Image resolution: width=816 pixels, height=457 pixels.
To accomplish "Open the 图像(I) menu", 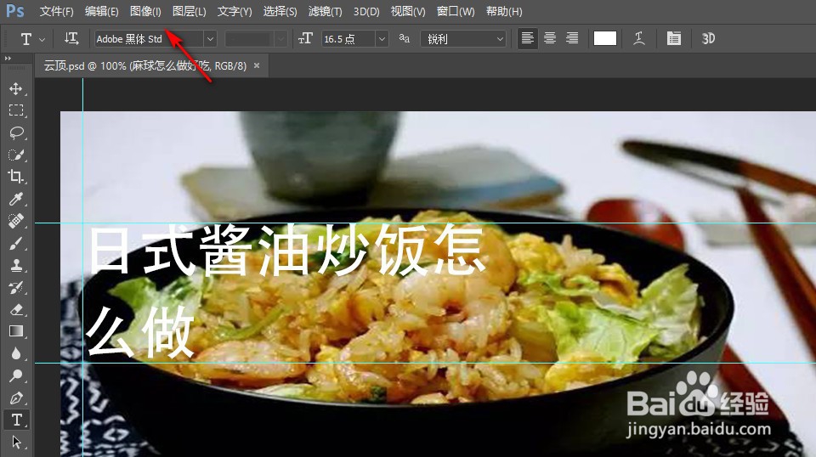I will click(x=145, y=11).
